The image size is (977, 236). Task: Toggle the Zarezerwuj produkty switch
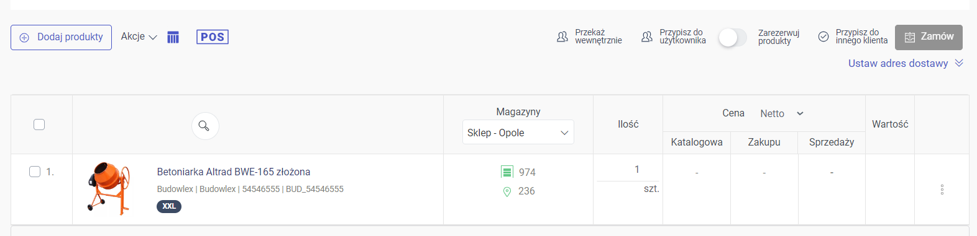733,38
